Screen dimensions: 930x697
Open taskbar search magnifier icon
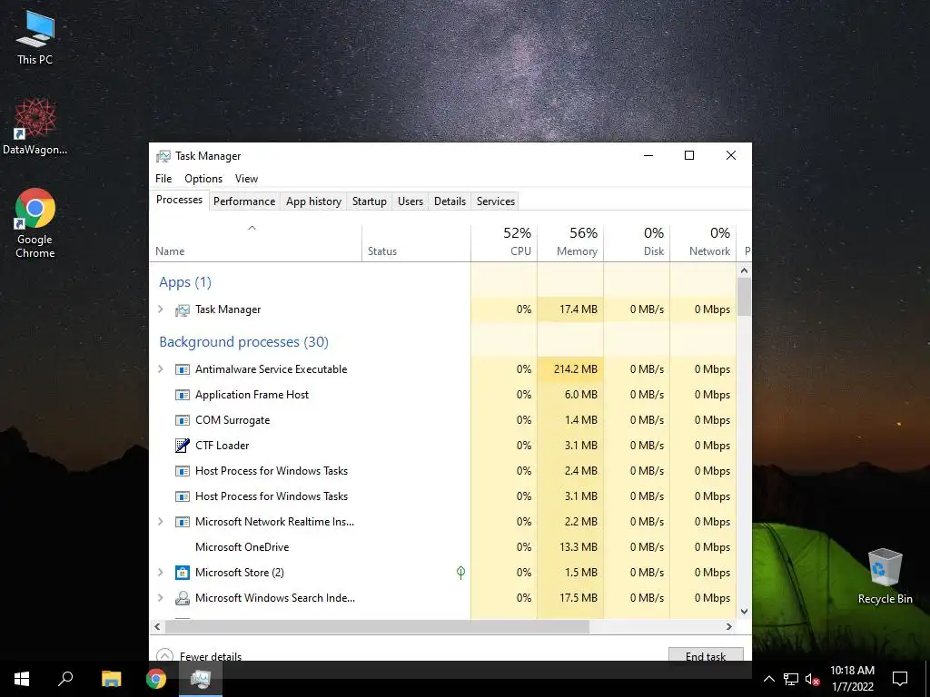(x=65, y=678)
